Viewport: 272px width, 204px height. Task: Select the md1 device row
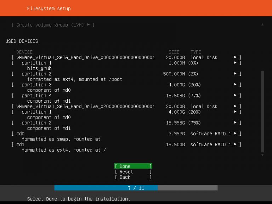[126, 144]
